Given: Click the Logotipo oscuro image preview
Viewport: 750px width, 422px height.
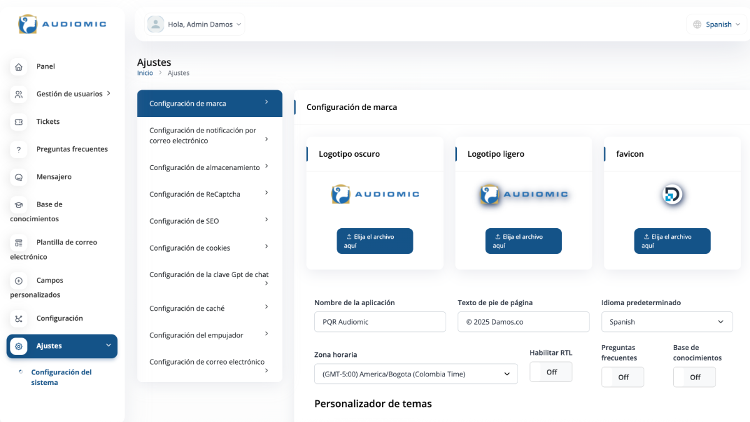Looking at the screenshot, I should 375,194.
